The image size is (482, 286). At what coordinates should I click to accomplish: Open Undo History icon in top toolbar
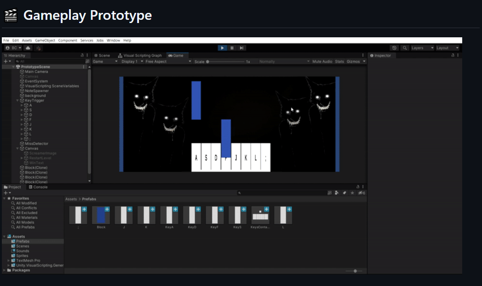[394, 48]
